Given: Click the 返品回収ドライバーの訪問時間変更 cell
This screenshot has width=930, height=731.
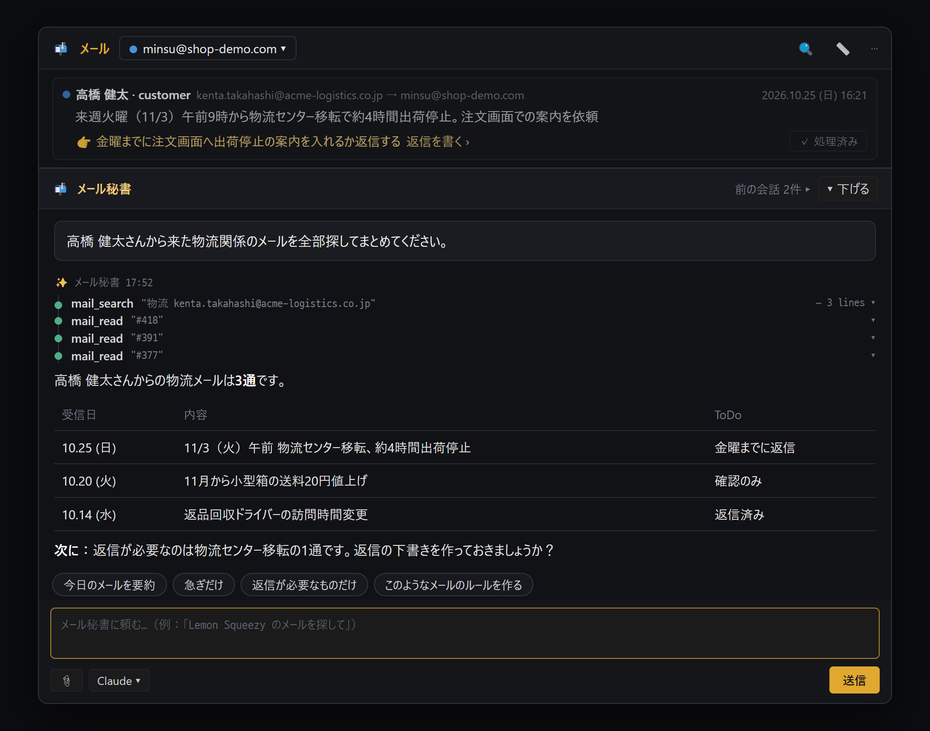Looking at the screenshot, I should 276,515.
